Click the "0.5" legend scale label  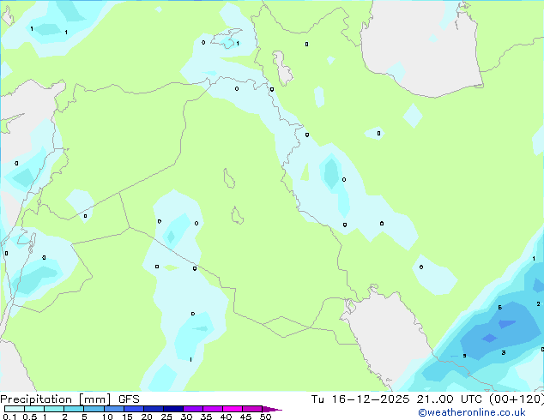pyautogui.click(x=29, y=417)
